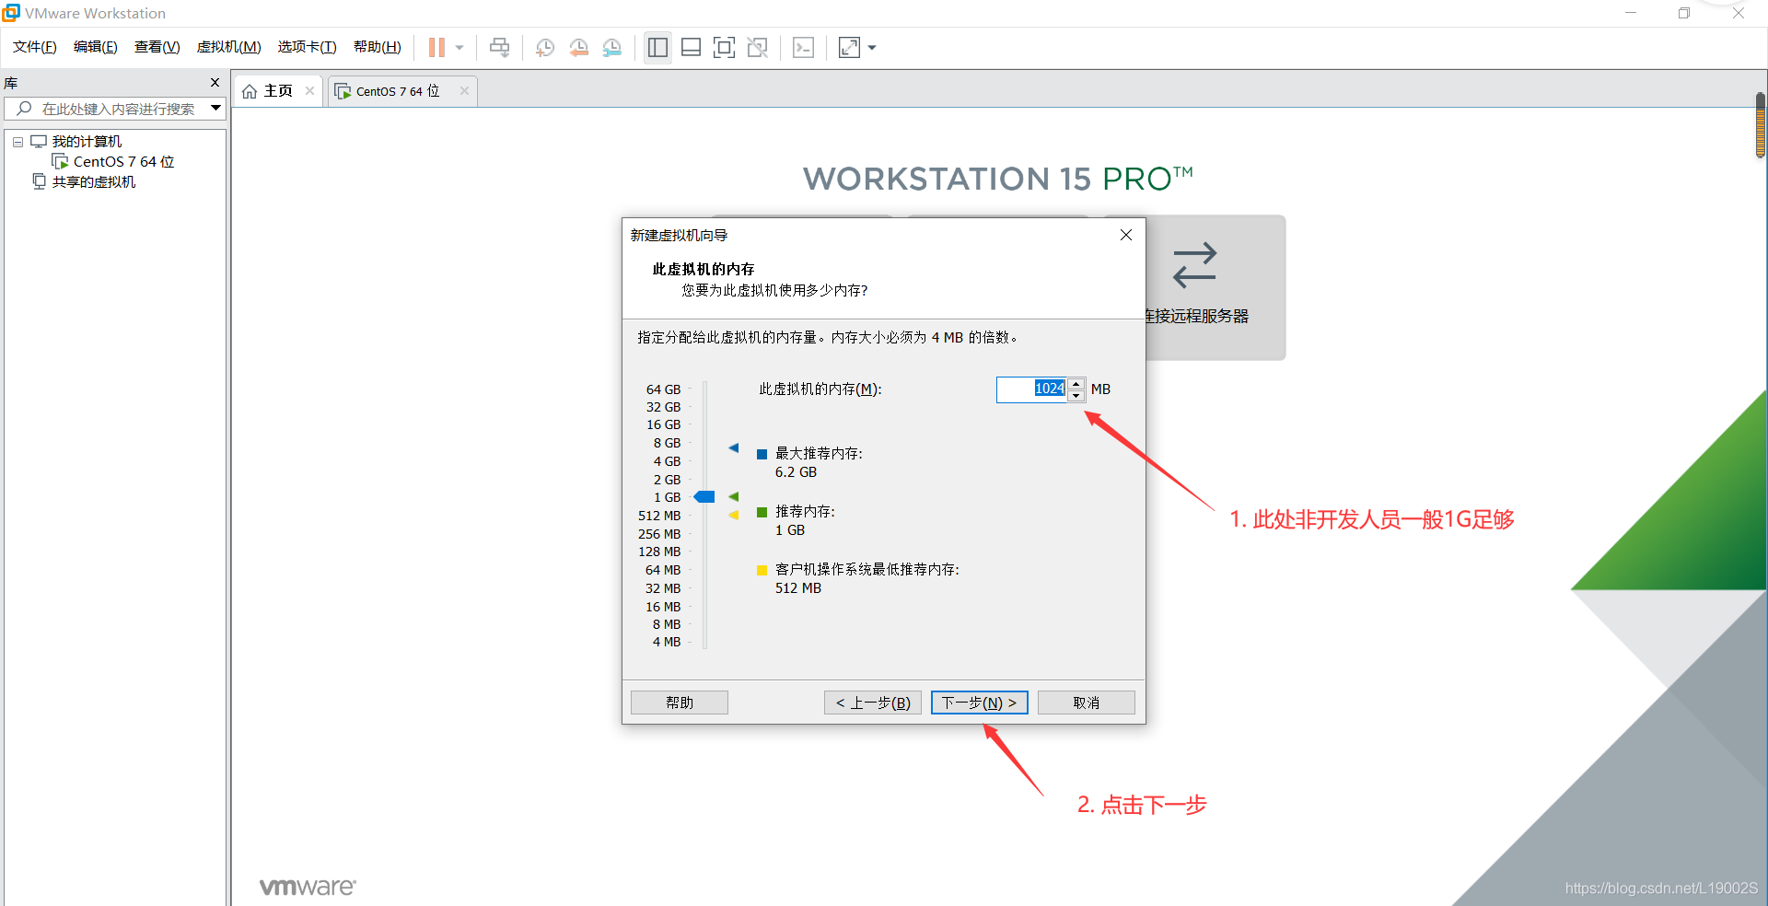Click the memory size input field showing 1024
Viewport: 1768px width, 906px height.
(x=1031, y=389)
